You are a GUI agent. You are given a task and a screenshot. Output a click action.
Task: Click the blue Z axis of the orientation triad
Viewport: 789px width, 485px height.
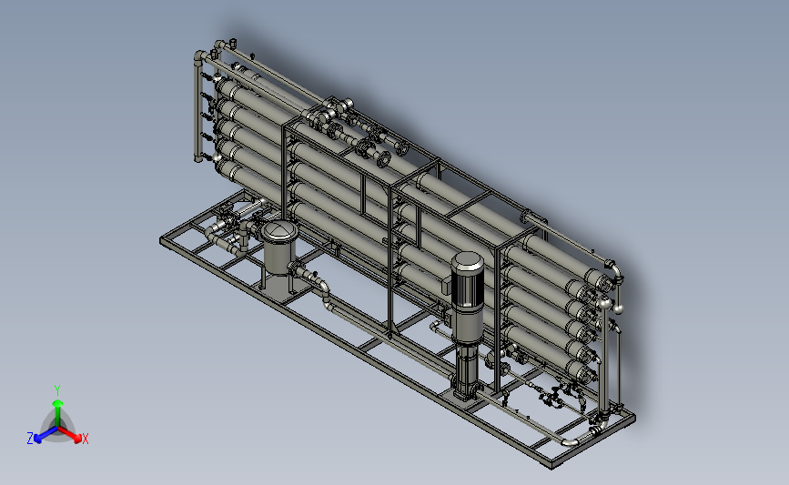coord(42,435)
